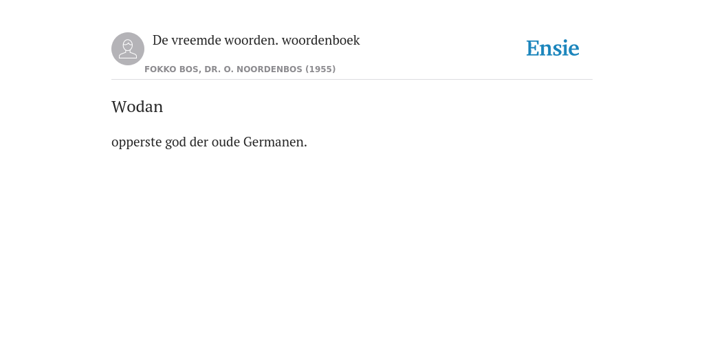Click the word 'Germanen' in the definition

[275, 142]
